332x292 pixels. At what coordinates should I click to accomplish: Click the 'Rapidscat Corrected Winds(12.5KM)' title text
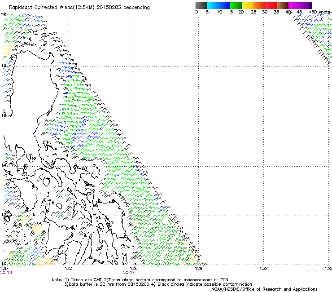point(52,8)
